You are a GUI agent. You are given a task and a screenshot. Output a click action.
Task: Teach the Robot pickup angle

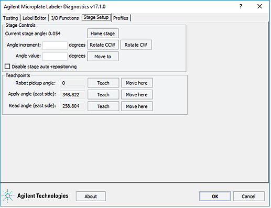click(x=103, y=83)
